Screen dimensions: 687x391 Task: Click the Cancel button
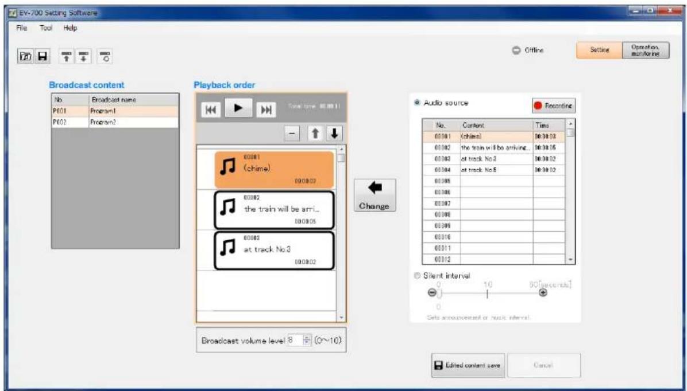[x=544, y=365]
